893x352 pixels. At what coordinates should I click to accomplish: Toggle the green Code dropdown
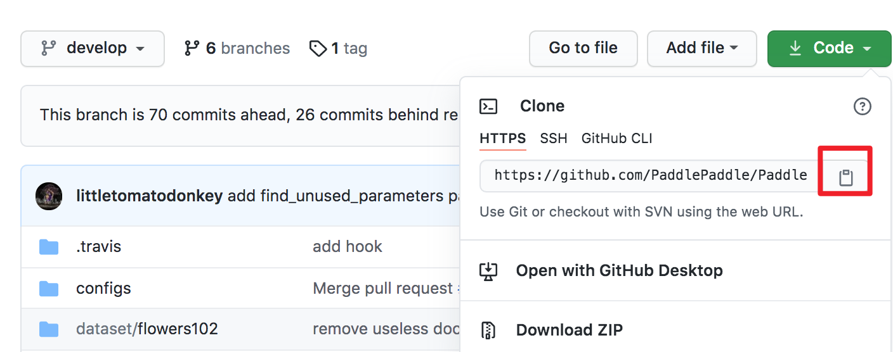click(830, 49)
